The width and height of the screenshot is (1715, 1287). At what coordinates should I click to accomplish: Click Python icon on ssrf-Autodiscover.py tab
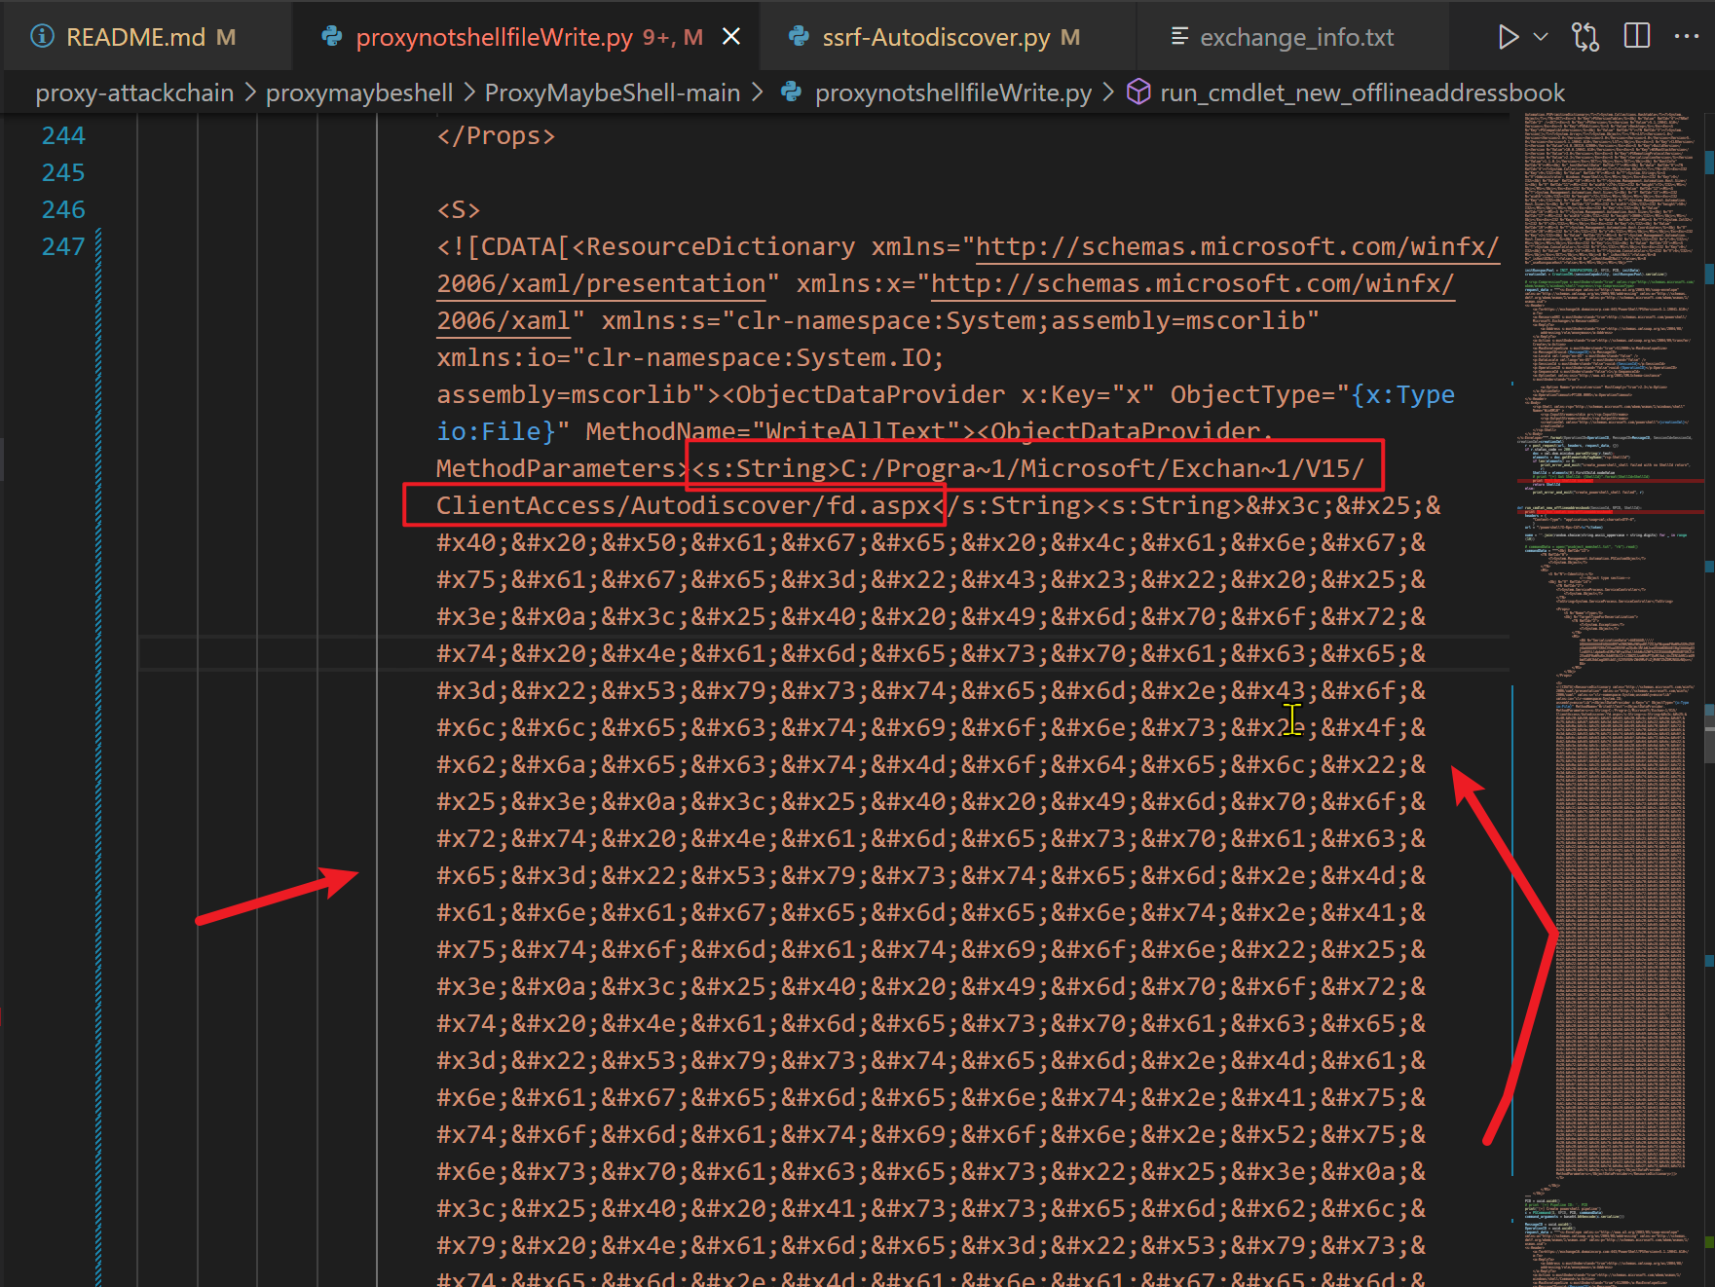tap(800, 37)
